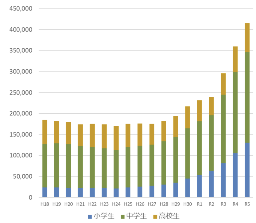Click the gold segment of the H30 bar
Viewport: 256px width, 223px height.
[187, 117]
